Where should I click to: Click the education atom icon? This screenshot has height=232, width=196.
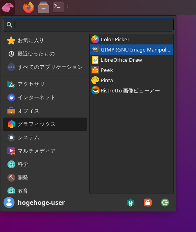pyautogui.click(x=11, y=190)
